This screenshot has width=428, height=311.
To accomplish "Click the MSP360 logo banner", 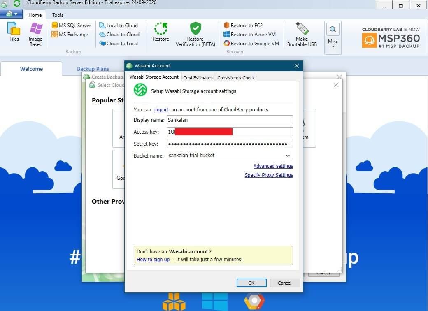I will tap(391, 38).
